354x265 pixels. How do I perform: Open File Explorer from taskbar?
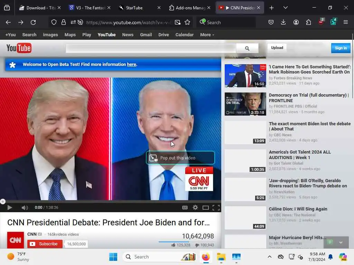point(221,257)
